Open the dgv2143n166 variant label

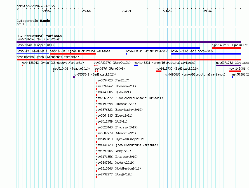pyautogui.click(x=230, y=45)
